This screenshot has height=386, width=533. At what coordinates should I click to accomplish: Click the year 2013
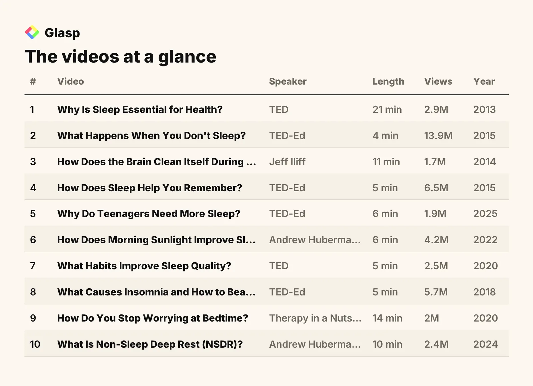(x=485, y=109)
